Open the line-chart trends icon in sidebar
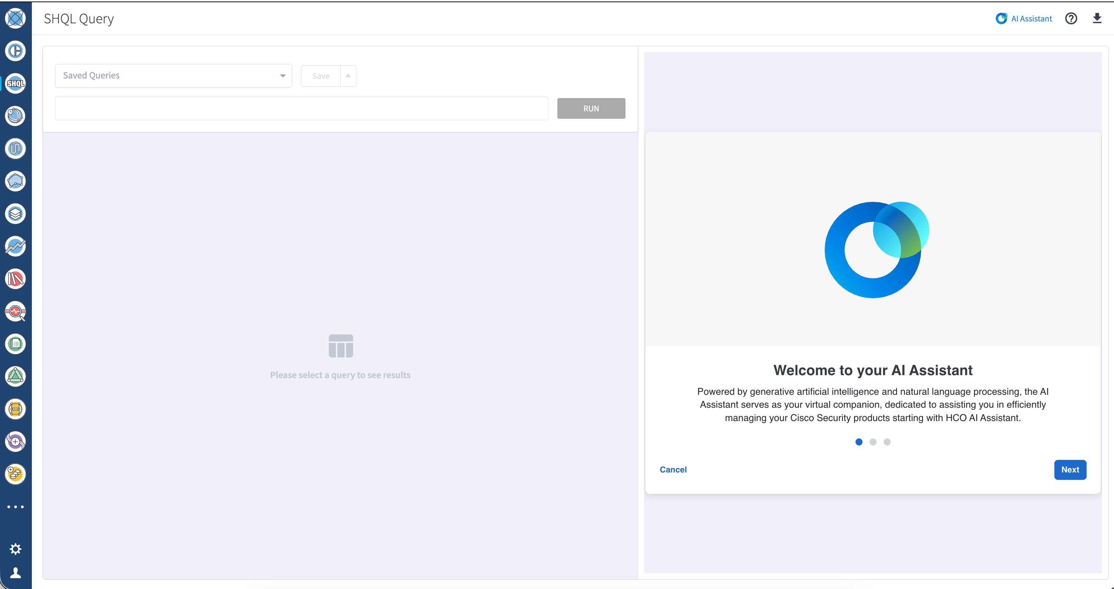The width and height of the screenshot is (1114, 589). [x=16, y=246]
